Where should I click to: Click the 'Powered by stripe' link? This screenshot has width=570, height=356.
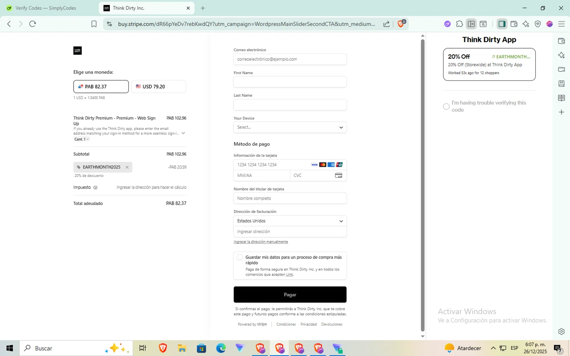coord(252,324)
